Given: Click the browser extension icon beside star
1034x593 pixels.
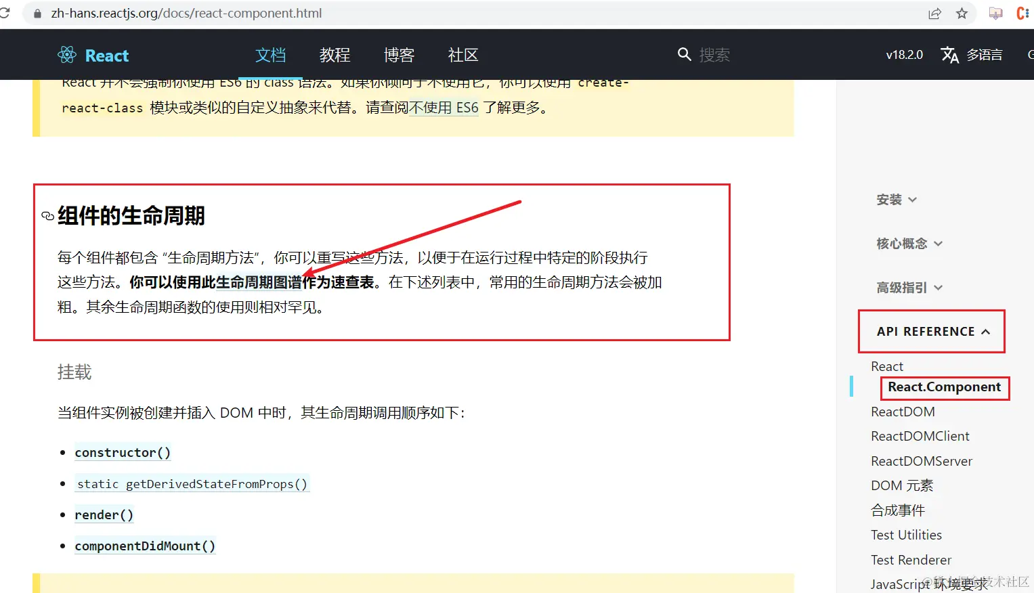Looking at the screenshot, I should [x=995, y=14].
